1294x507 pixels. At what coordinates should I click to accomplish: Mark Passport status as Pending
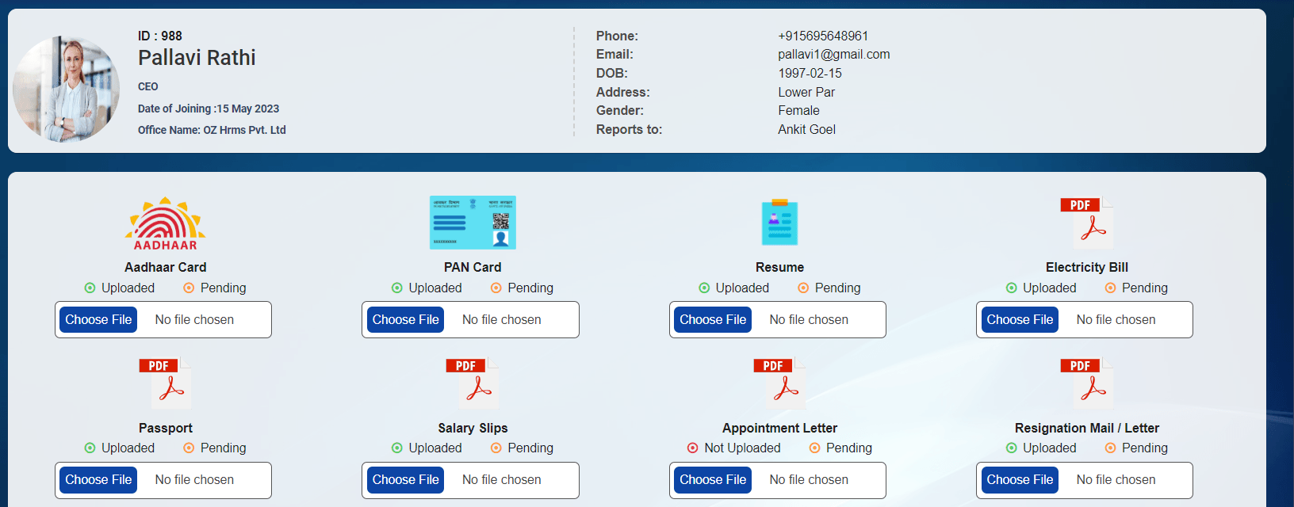pyautogui.click(x=189, y=448)
